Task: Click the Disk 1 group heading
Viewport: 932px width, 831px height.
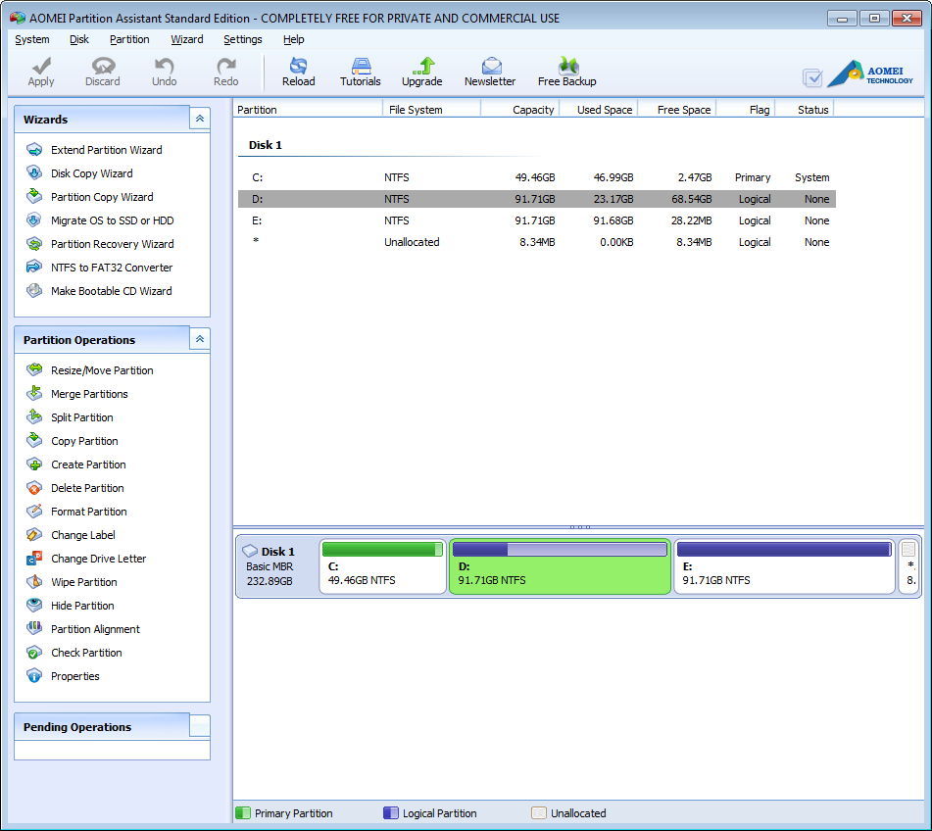Action: click(x=266, y=145)
